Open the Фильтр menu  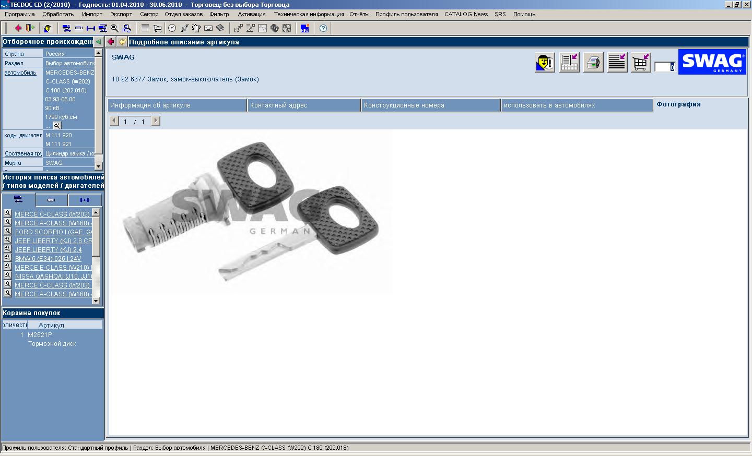point(219,14)
